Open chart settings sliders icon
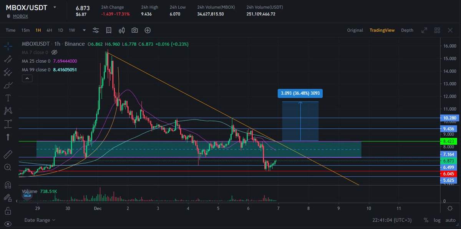 click(96, 30)
